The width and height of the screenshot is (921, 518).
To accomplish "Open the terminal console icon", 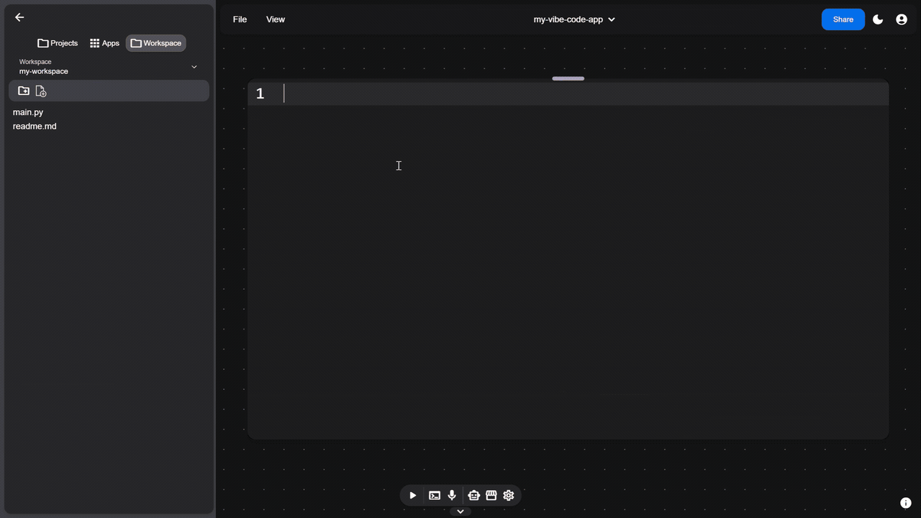I will [x=434, y=495].
